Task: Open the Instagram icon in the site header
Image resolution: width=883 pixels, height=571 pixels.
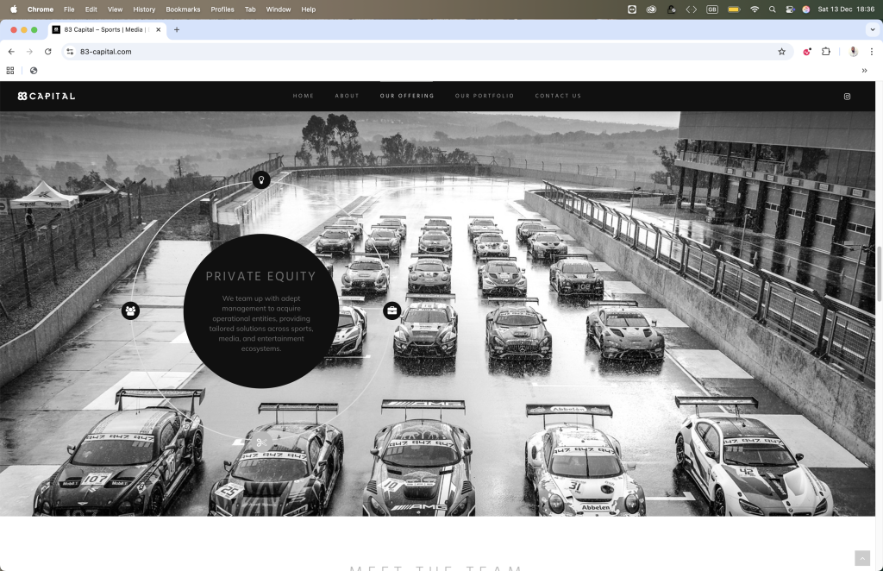Action: click(847, 97)
